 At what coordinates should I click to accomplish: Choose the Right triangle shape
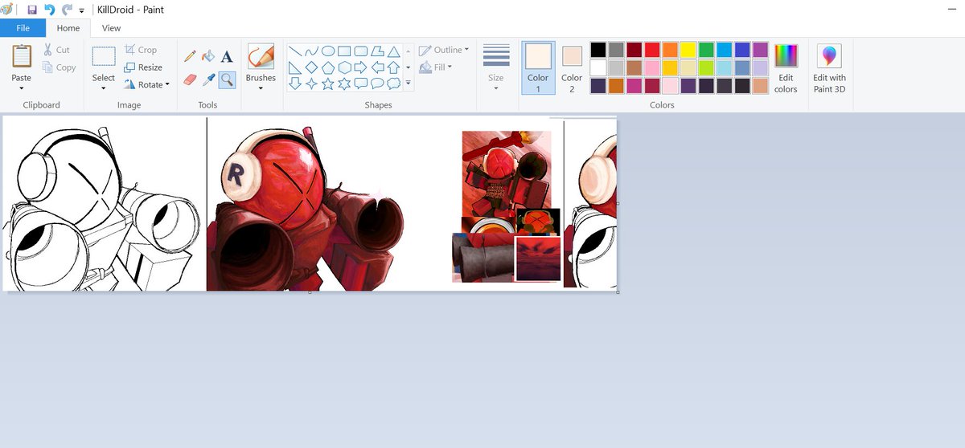[295, 67]
